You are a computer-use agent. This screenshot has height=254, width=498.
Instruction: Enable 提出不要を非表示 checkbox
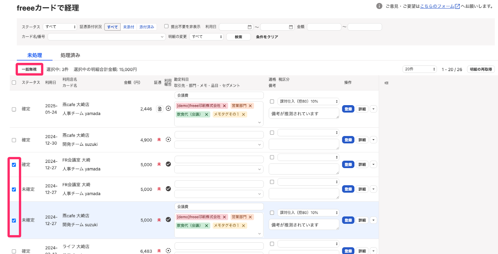click(x=166, y=26)
